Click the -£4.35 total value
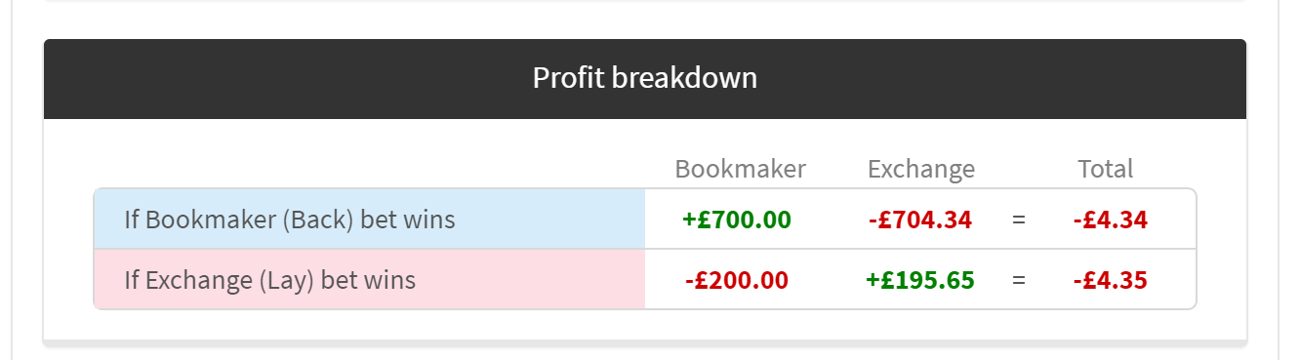This screenshot has width=1300, height=360. coord(1110,280)
